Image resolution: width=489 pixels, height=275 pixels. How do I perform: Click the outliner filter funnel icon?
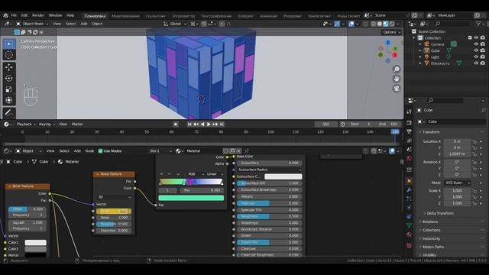[478, 24]
